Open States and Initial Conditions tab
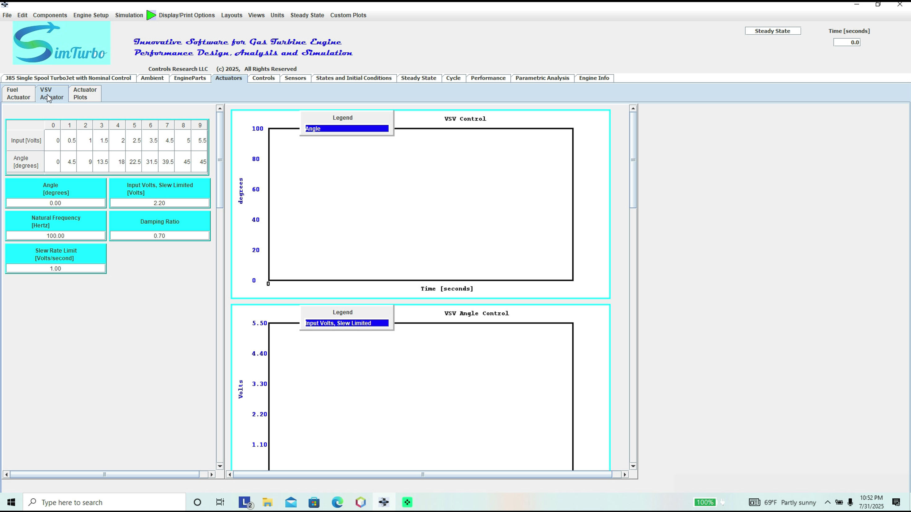The width and height of the screenshot is (911, 512). pyautogui.click(x=354, y=78)
